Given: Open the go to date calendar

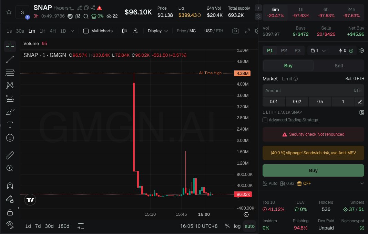Looking at the screenshot, I should point(81,226).
